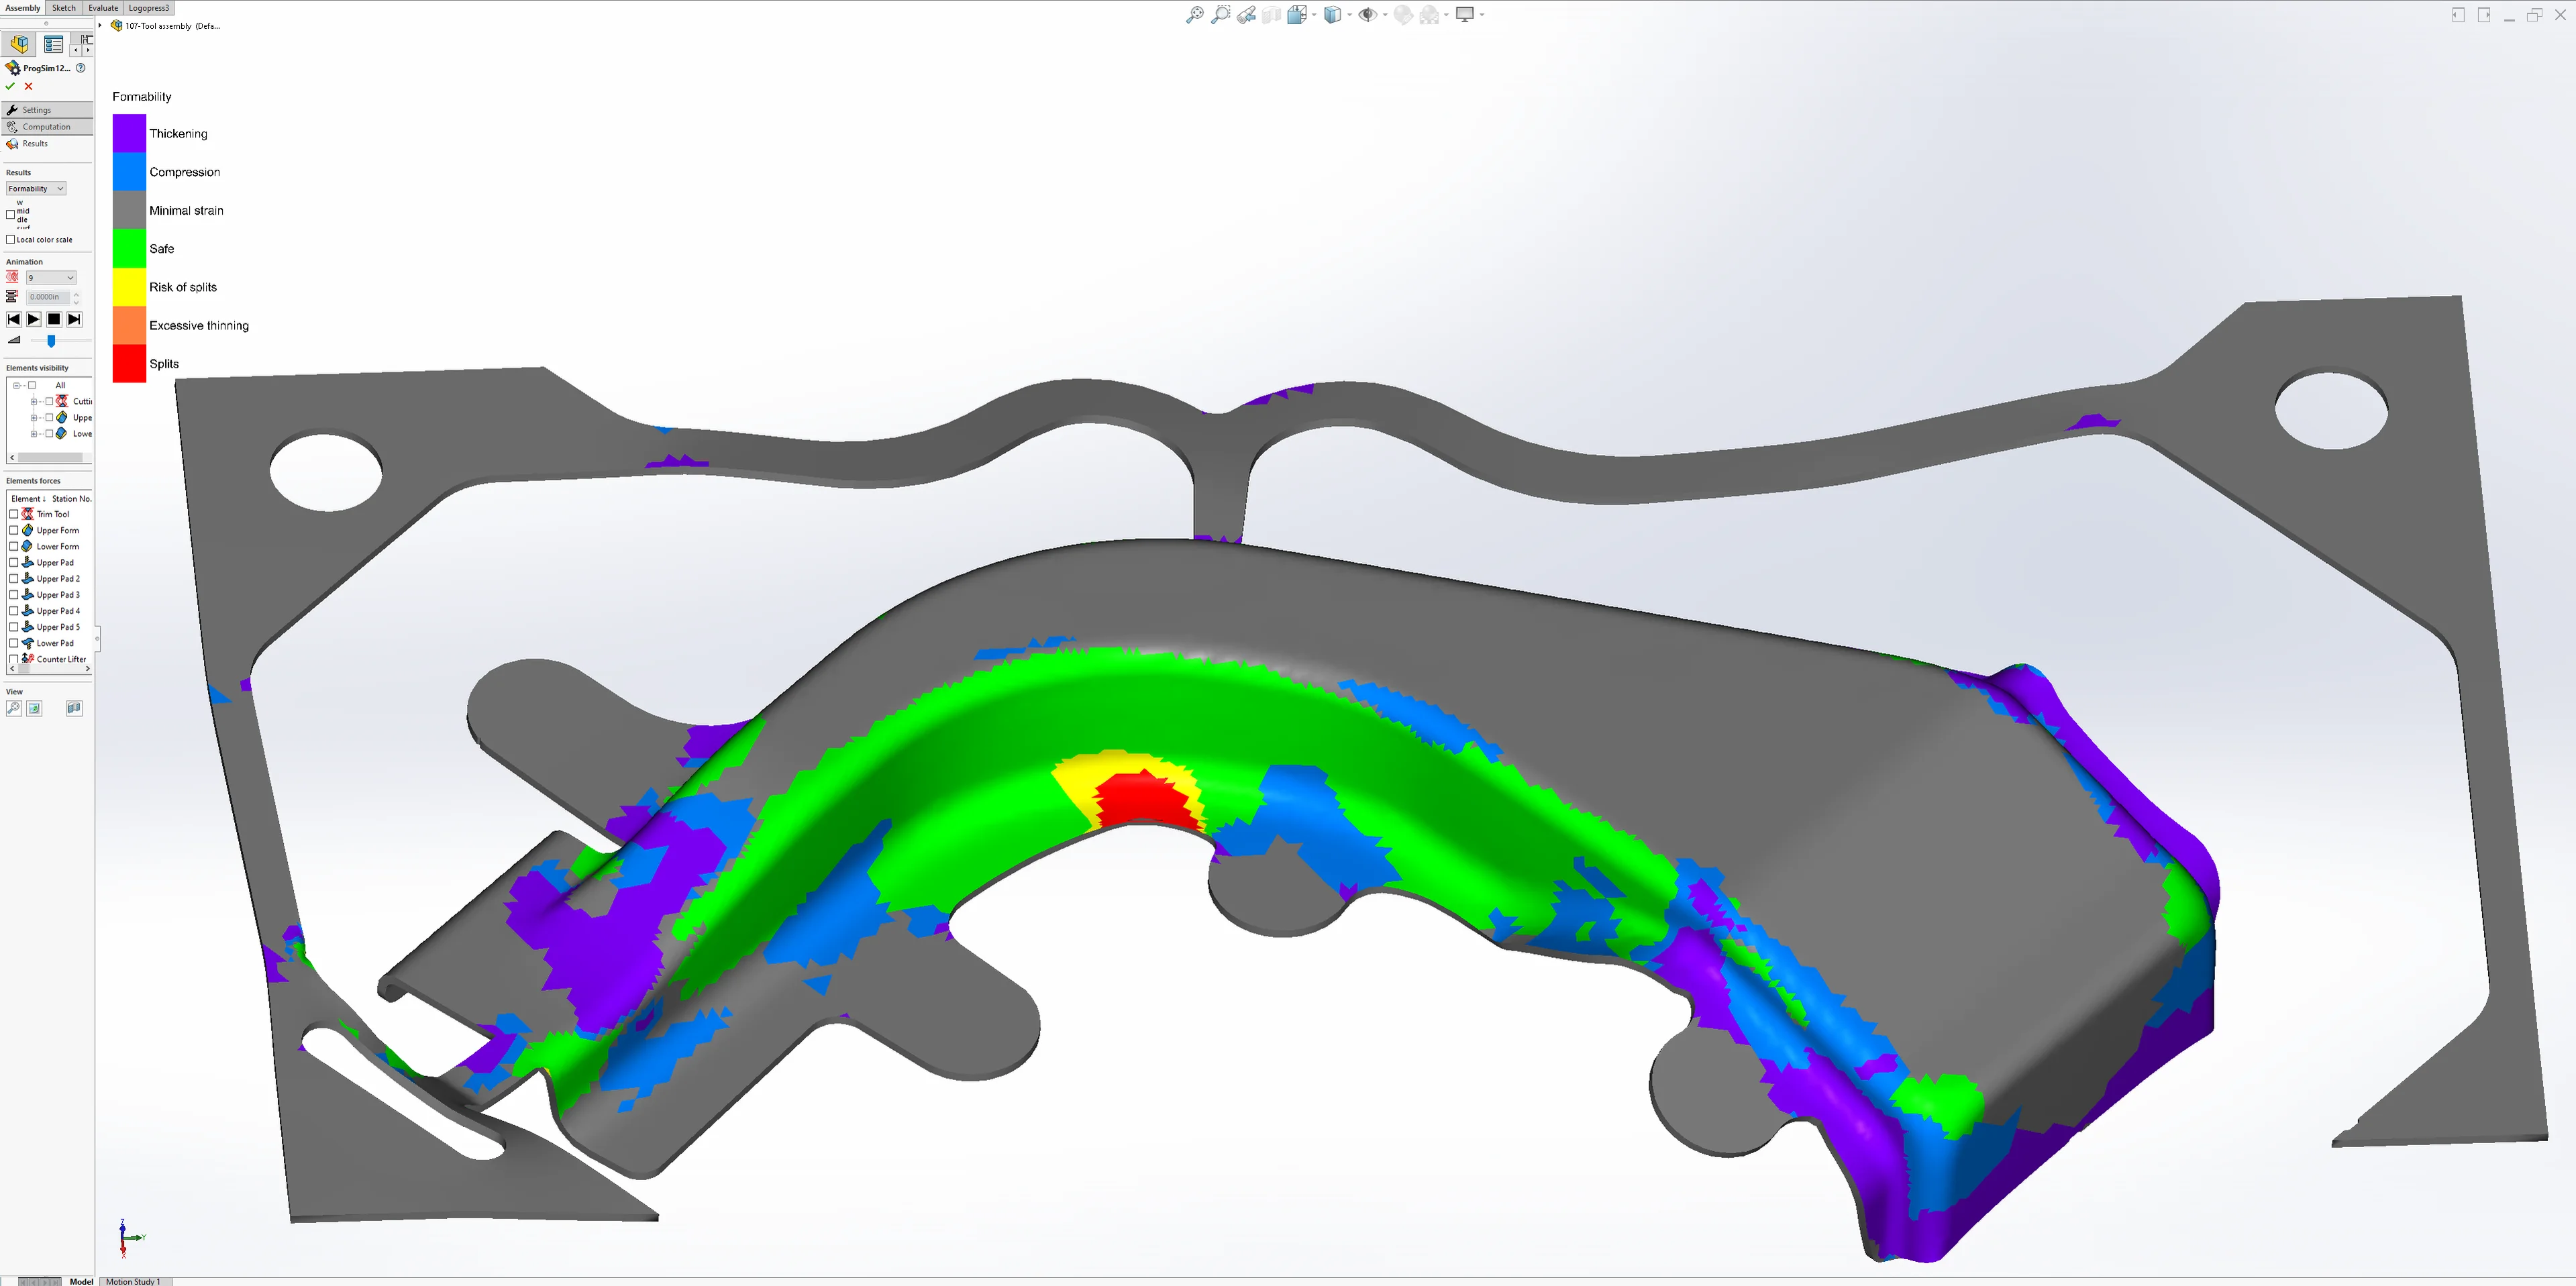Click the Element column header to sort
Screen dimensions: 2576x1286
(x=28, y=498)
